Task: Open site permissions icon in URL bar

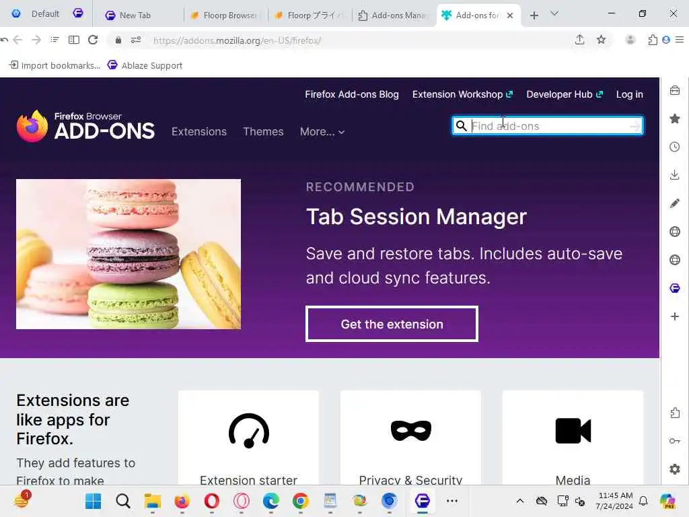Action: coord(136,40)
